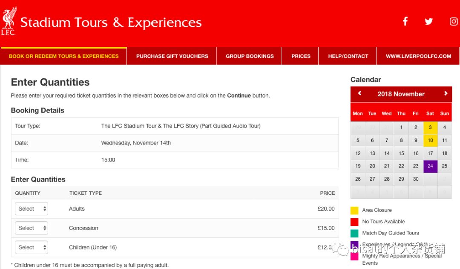The width and height of the screenshot is (460, 269).
Task: Click the LFC crest logo
Action: [x=9, y=21]
